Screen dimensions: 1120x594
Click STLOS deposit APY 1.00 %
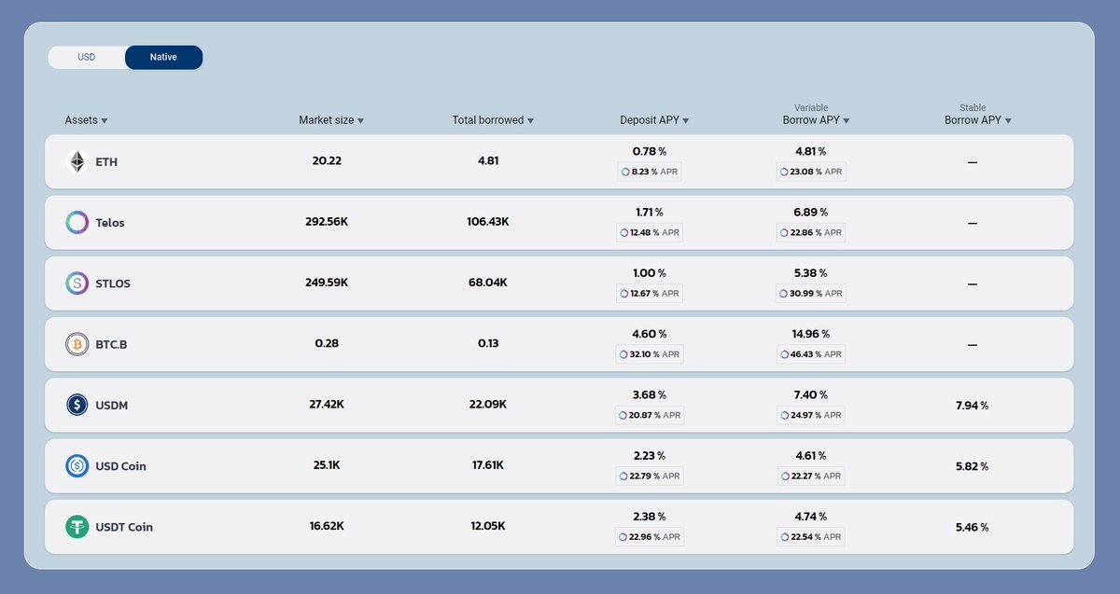[x=650, y=273]
